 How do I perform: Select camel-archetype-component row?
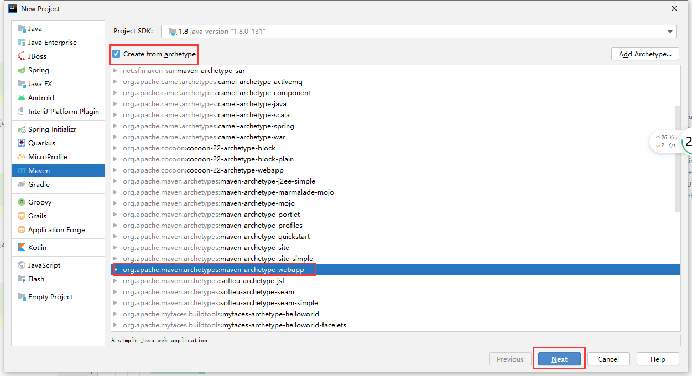click(396, 93)
